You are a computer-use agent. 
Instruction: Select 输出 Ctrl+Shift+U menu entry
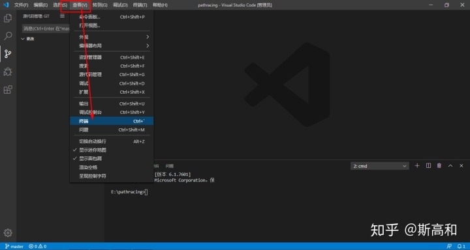pos(112,104)
